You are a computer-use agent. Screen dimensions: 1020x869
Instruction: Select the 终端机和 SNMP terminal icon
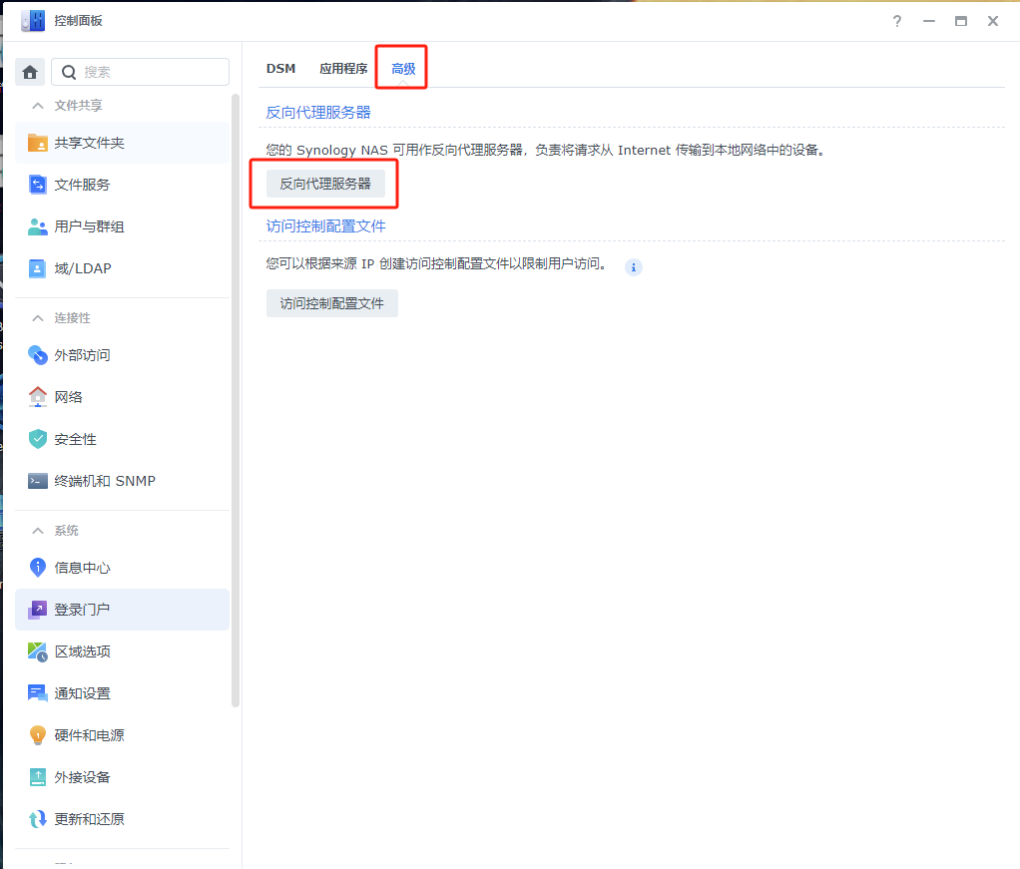click(38, 481)
